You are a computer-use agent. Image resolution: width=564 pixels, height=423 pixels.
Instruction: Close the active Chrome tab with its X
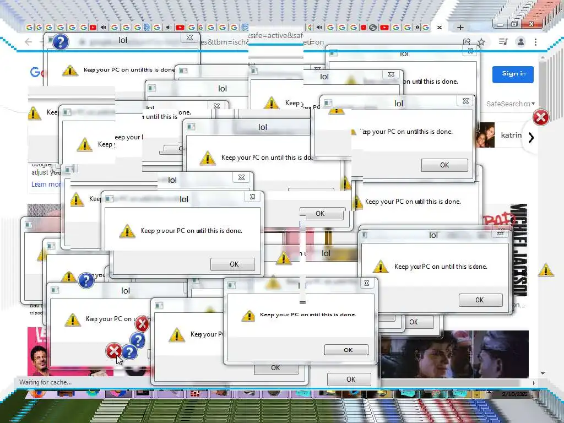[x=439, y=28]
